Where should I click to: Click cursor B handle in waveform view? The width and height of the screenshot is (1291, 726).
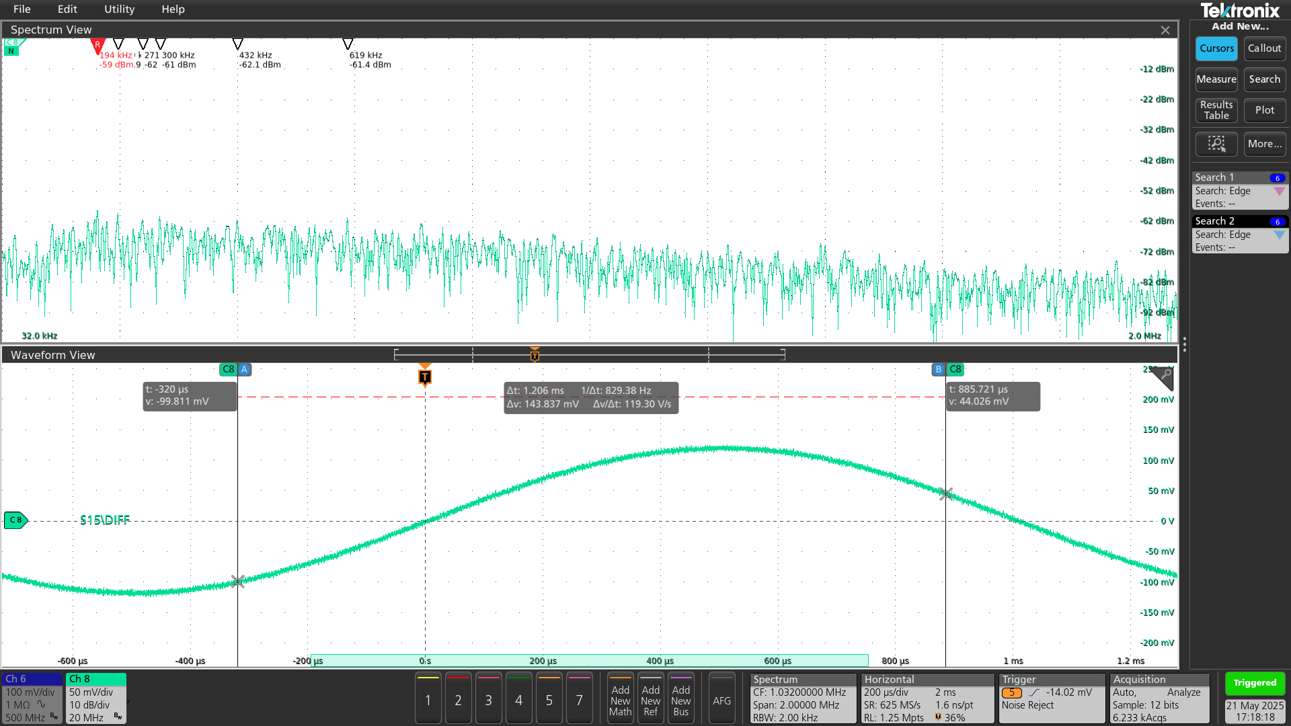(938, 369)
